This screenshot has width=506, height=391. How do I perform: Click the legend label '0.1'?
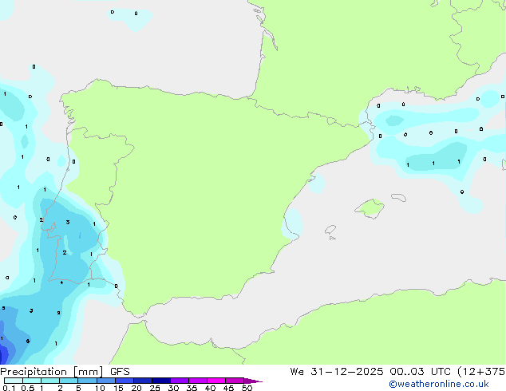9,388
